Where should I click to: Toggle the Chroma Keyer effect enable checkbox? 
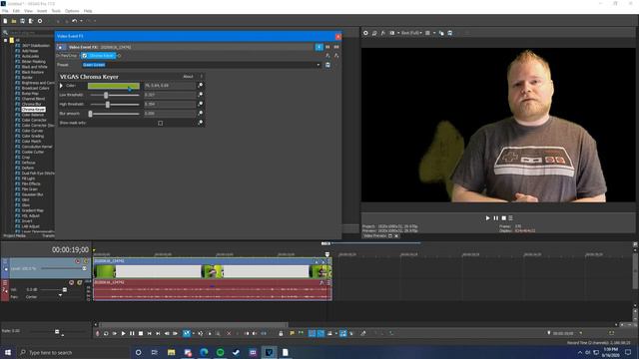pyautogui.click(x=85, y=56)
